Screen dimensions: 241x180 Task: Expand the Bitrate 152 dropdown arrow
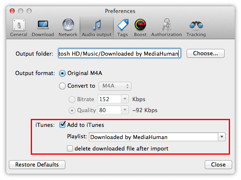click(125, 99)
